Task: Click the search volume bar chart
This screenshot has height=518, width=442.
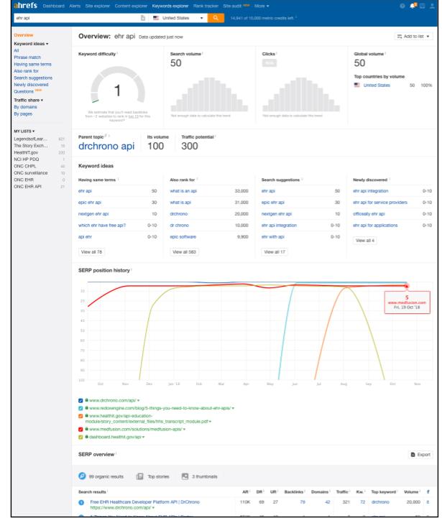Action: click(x=209, y=94)
